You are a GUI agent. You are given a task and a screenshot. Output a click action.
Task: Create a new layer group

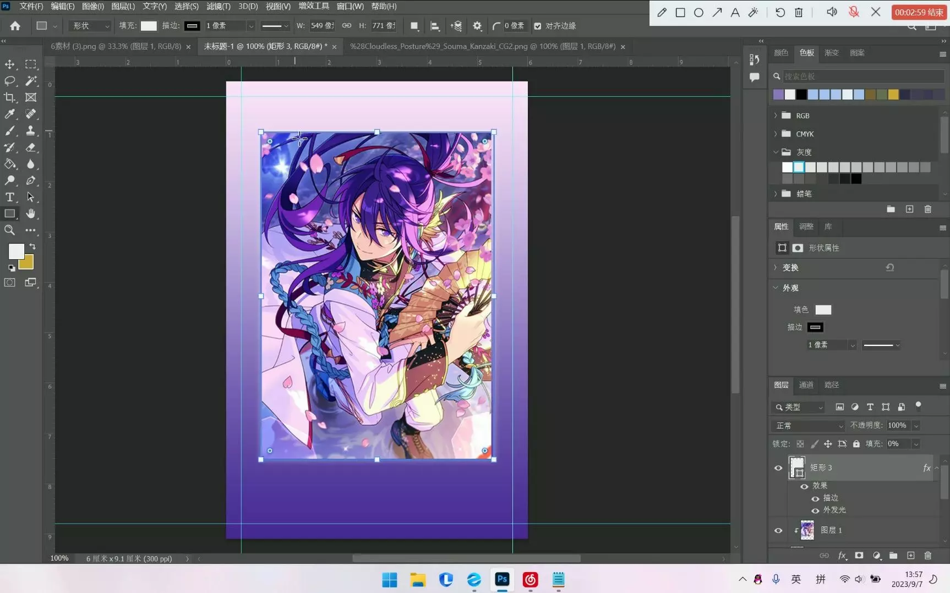coord(893,556)
